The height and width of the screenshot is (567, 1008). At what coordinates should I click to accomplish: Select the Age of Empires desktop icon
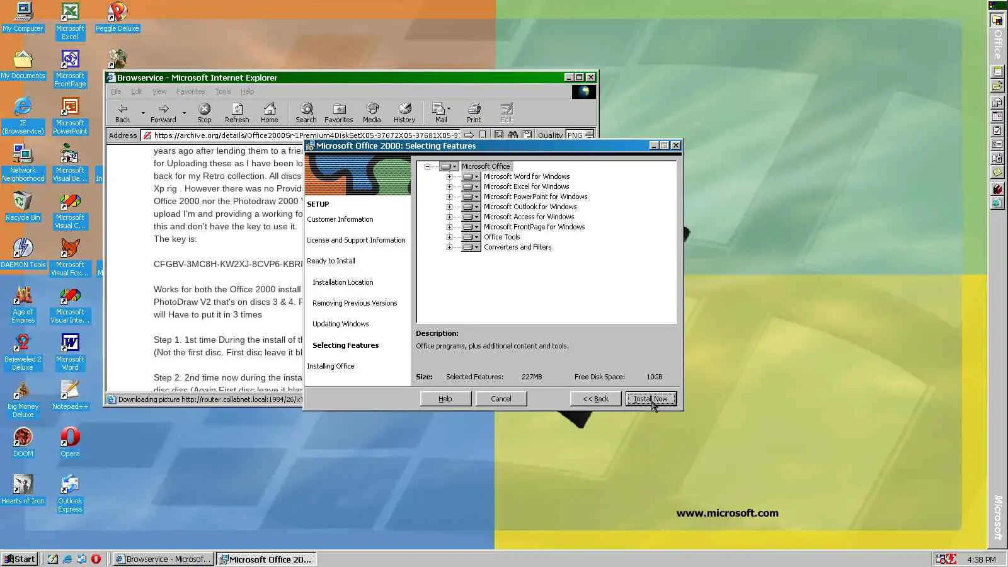(x=23, y=305)
